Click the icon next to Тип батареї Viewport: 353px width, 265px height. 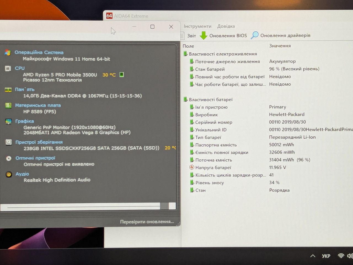(x=192, y=137)
